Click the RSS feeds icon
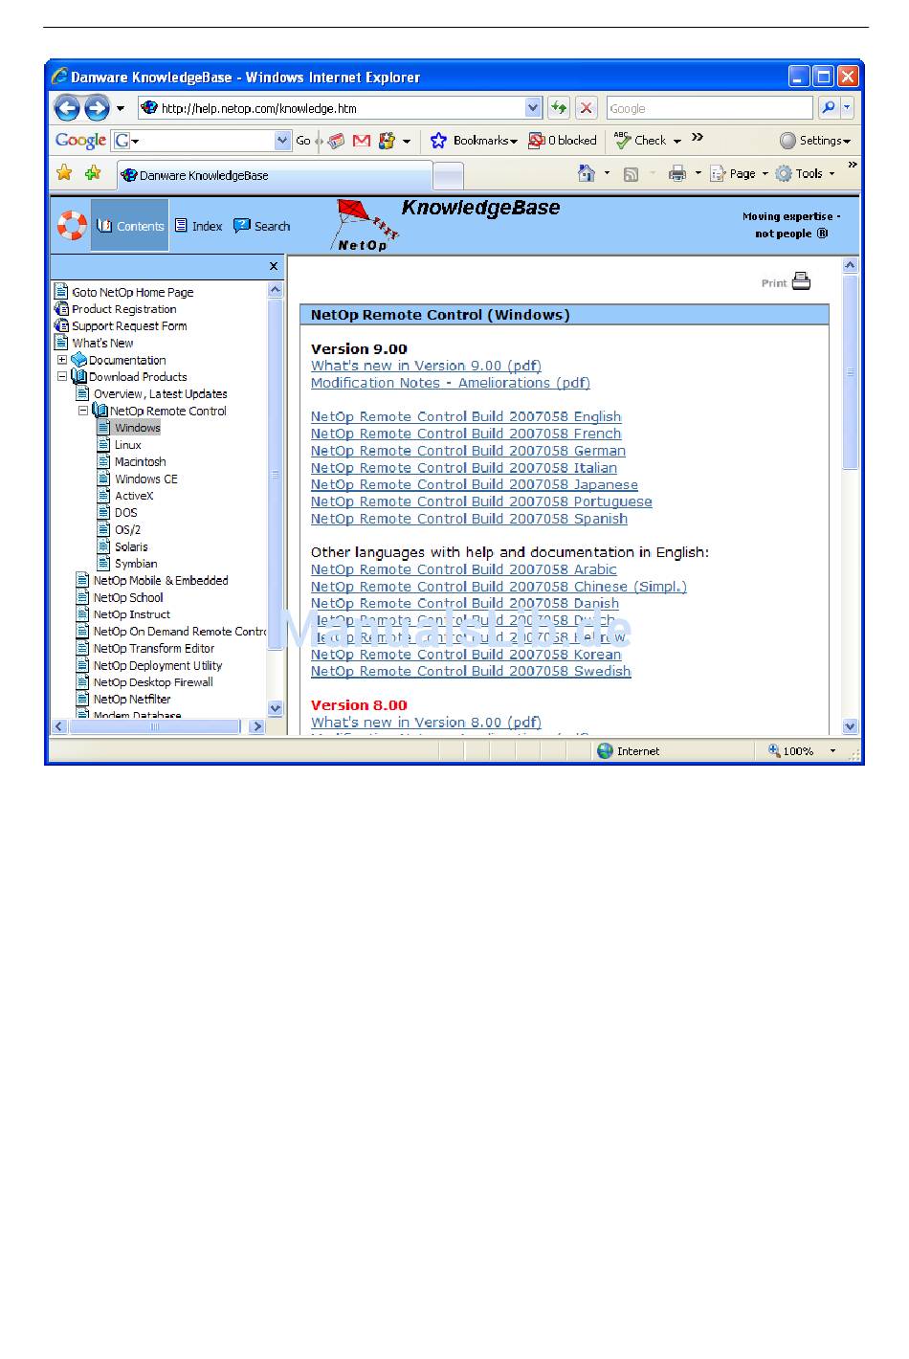Viewport: 909px width, 1359px height. tap(631, 174)
